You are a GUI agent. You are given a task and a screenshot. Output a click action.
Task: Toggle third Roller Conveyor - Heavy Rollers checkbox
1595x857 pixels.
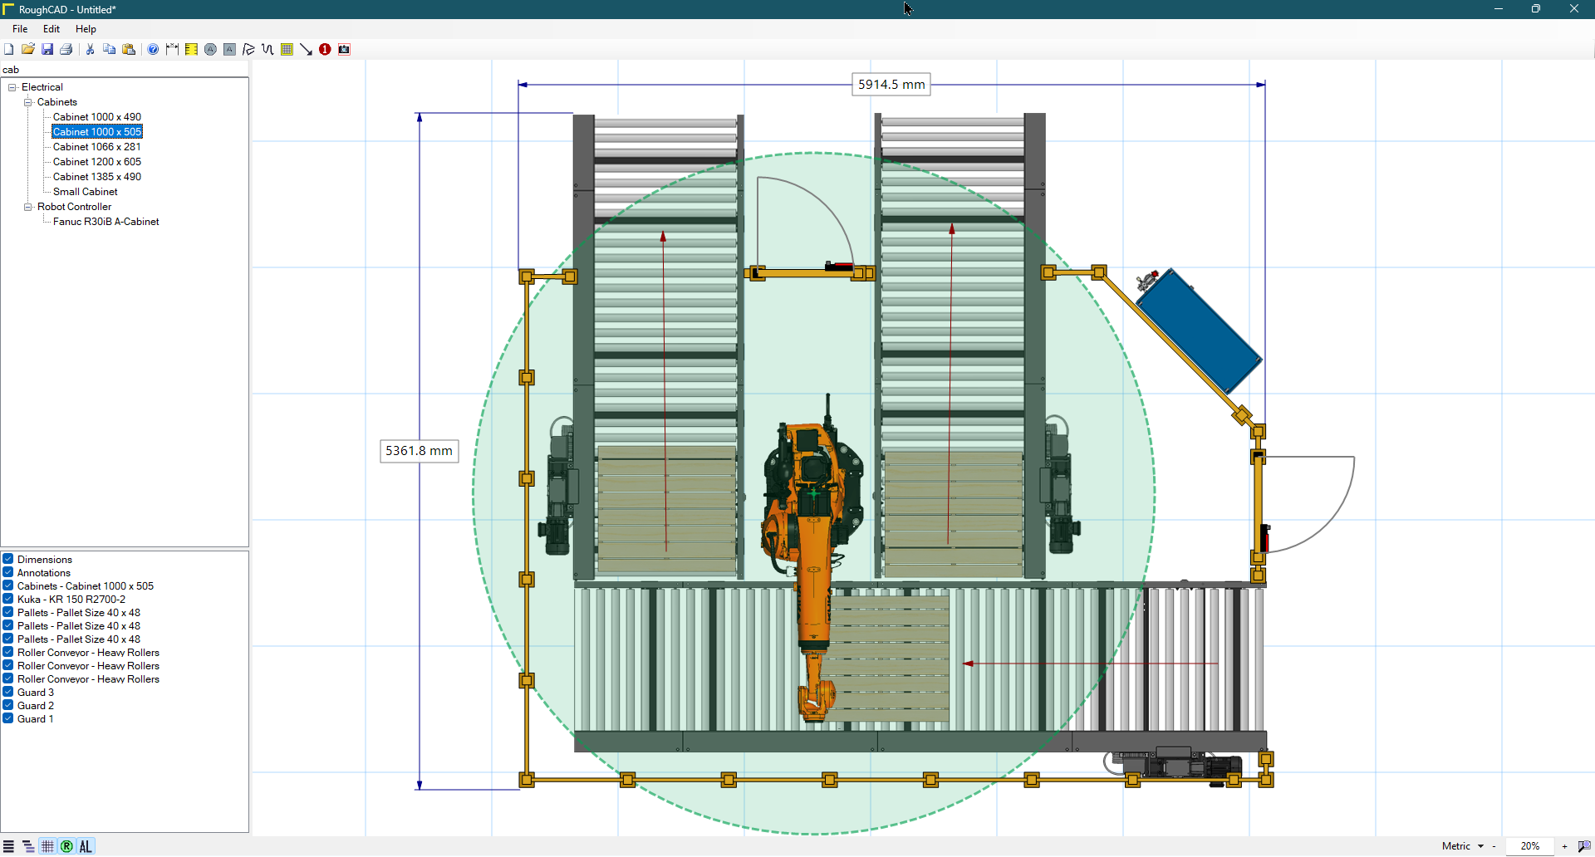coord(7,678)
